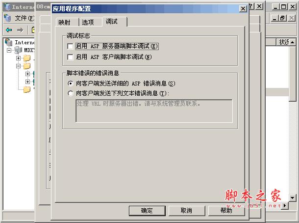The height and width of the screenshot is (223, 299).
Task: Click the scrollbar down arrow on right
Action: tap(292, 197)
